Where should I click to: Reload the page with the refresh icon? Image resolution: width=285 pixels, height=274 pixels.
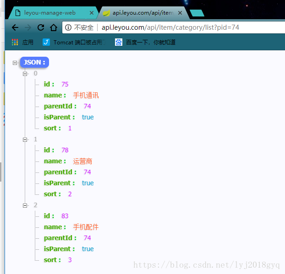point(41,27)
